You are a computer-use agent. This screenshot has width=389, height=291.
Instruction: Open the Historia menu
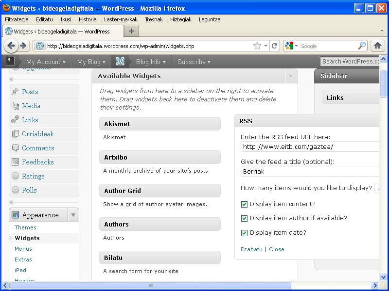tap(88, 19)
